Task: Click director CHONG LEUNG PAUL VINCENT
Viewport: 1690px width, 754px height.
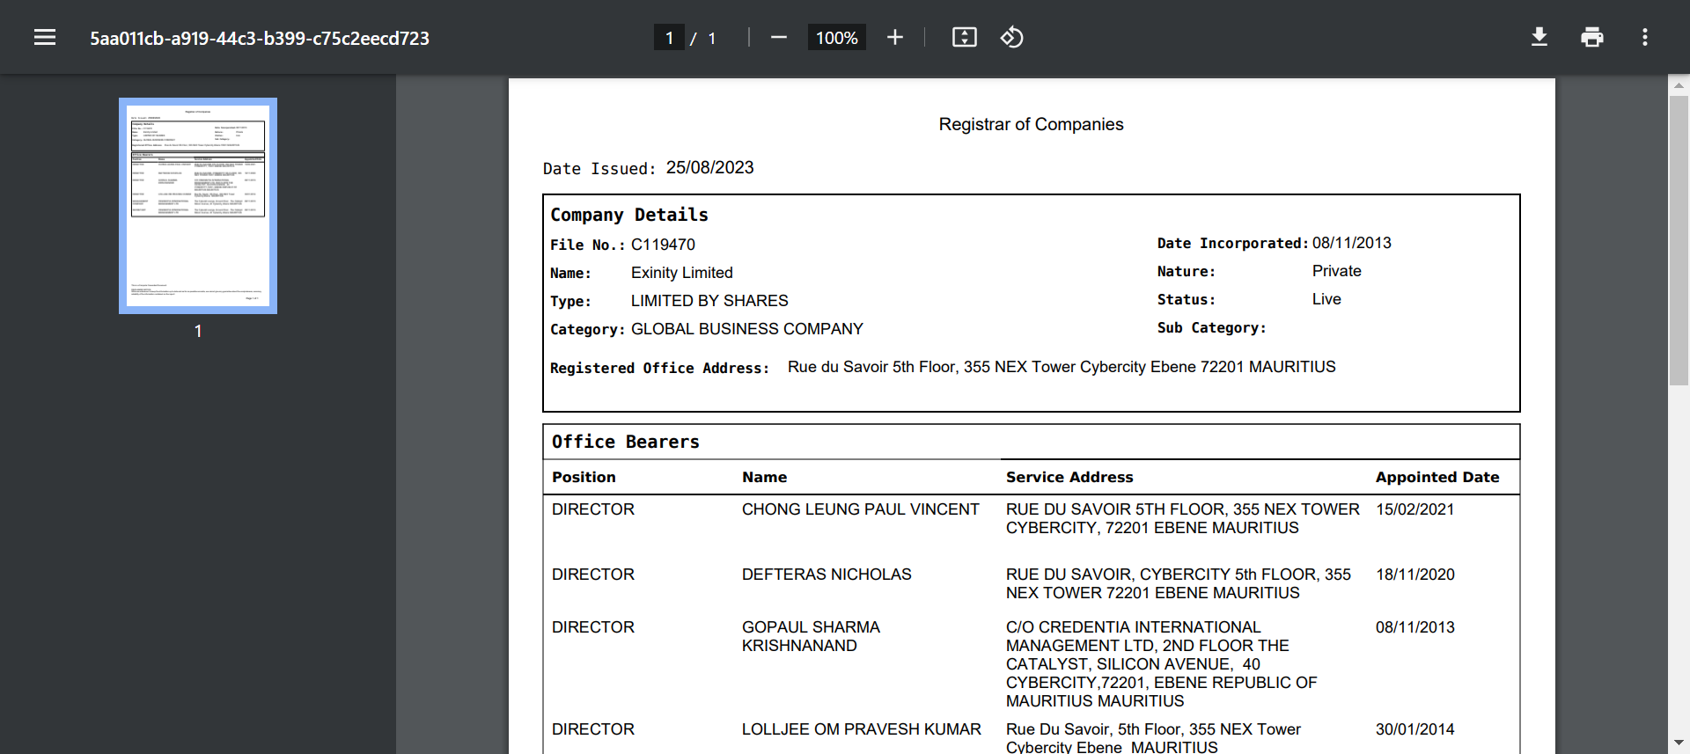Action: pos(860,509)
